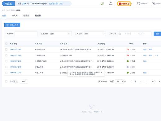The height and width of the screenshot is (121, 161).
Task: Click the 帮助 question mark icon
Action: pos(153,4)
